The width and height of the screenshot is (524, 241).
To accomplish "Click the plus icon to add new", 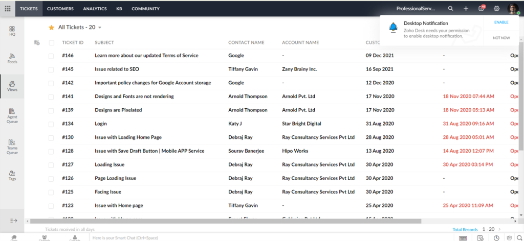I will [x=466, y=9].
